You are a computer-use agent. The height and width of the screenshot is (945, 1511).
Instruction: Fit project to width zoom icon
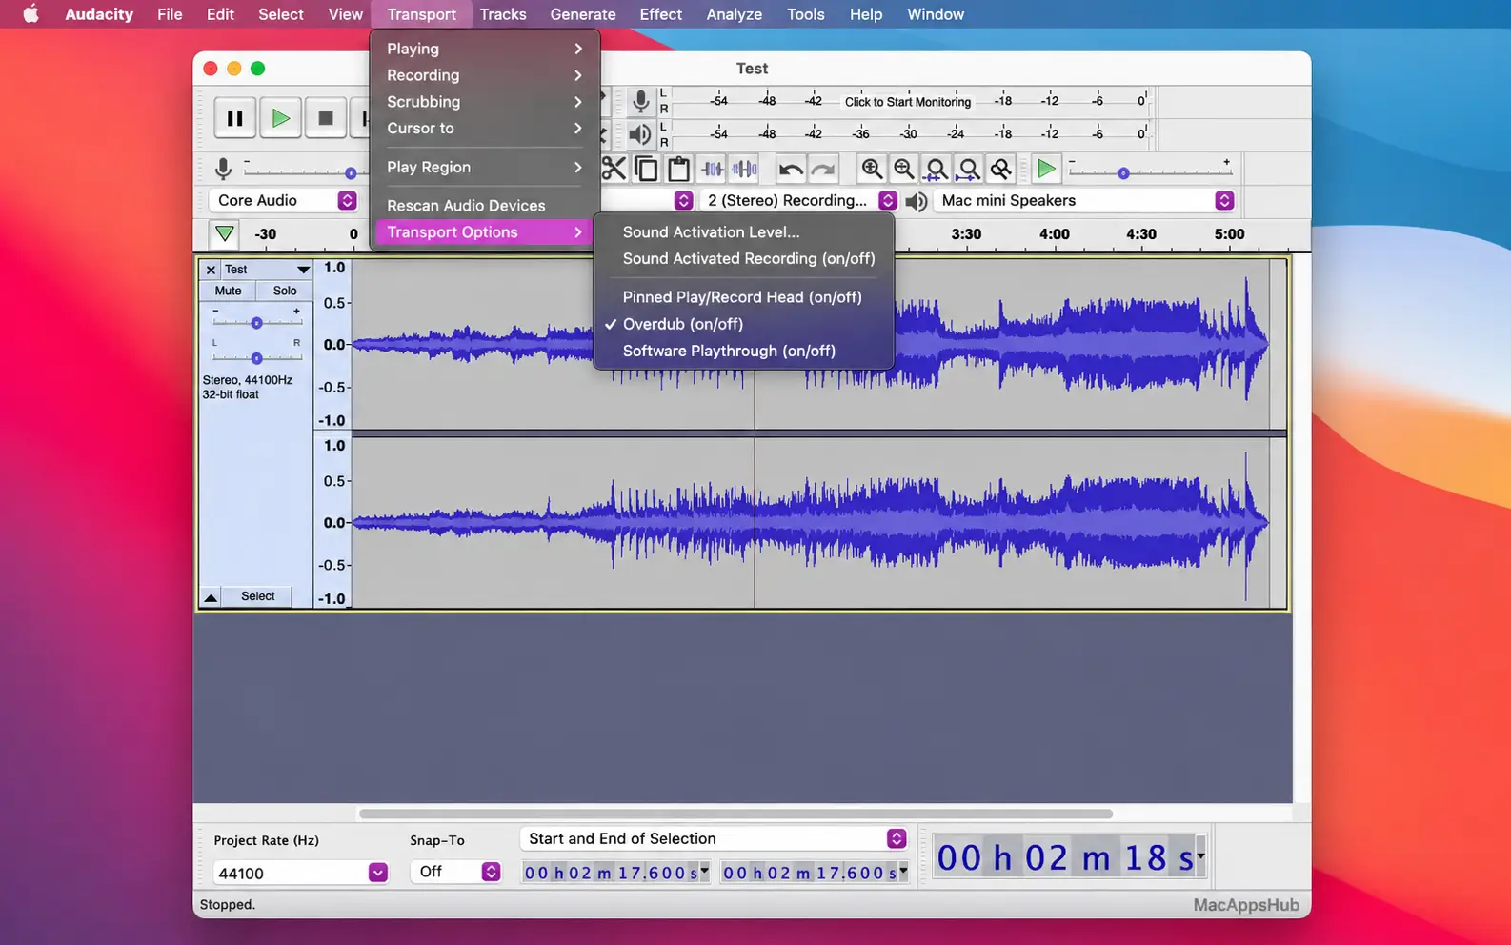pos(968,169)
